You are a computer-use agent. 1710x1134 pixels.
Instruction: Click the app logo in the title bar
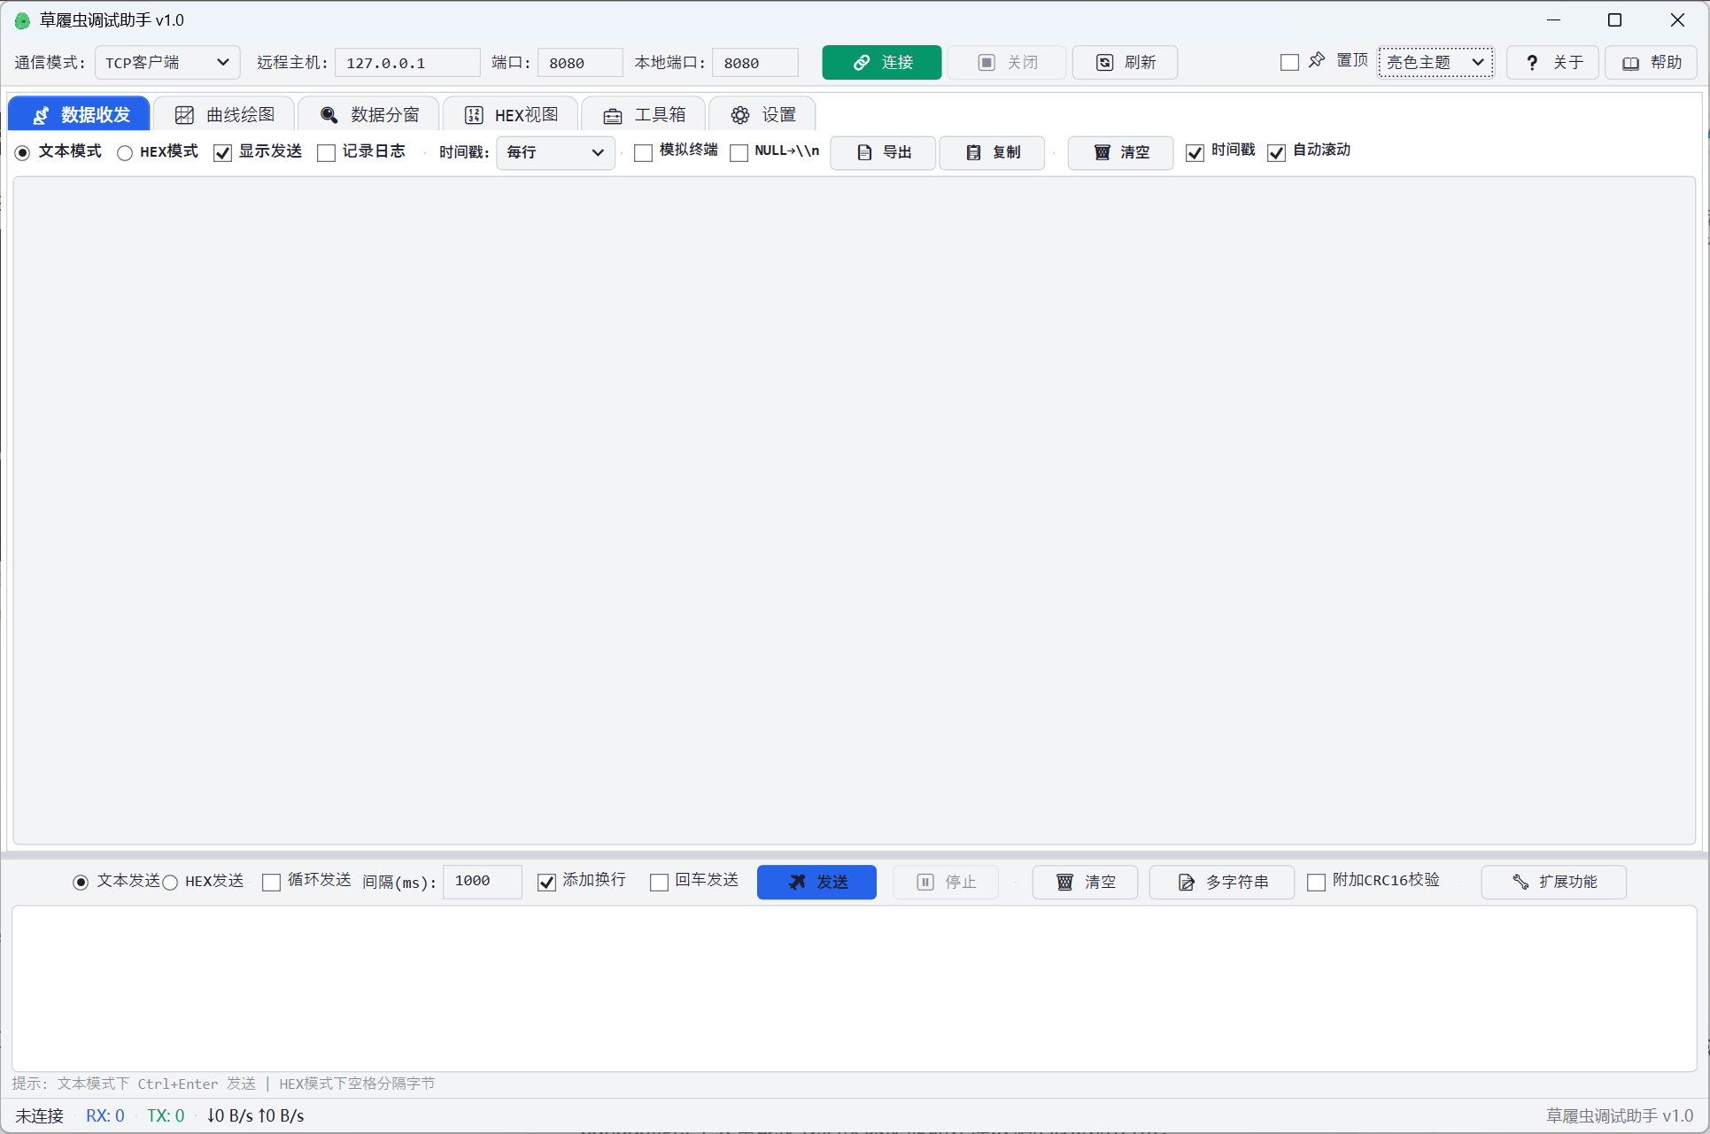22,20
